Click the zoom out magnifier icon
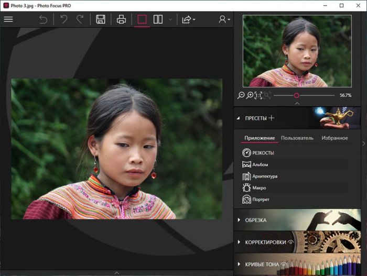 tap(241, 95)
